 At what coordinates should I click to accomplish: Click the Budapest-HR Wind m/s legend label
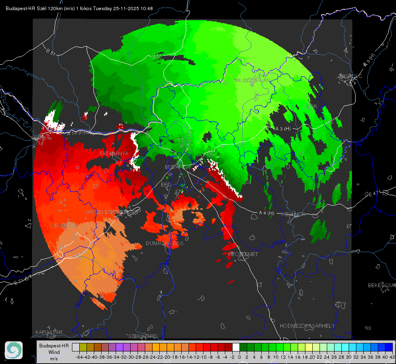tap(54, 352)
